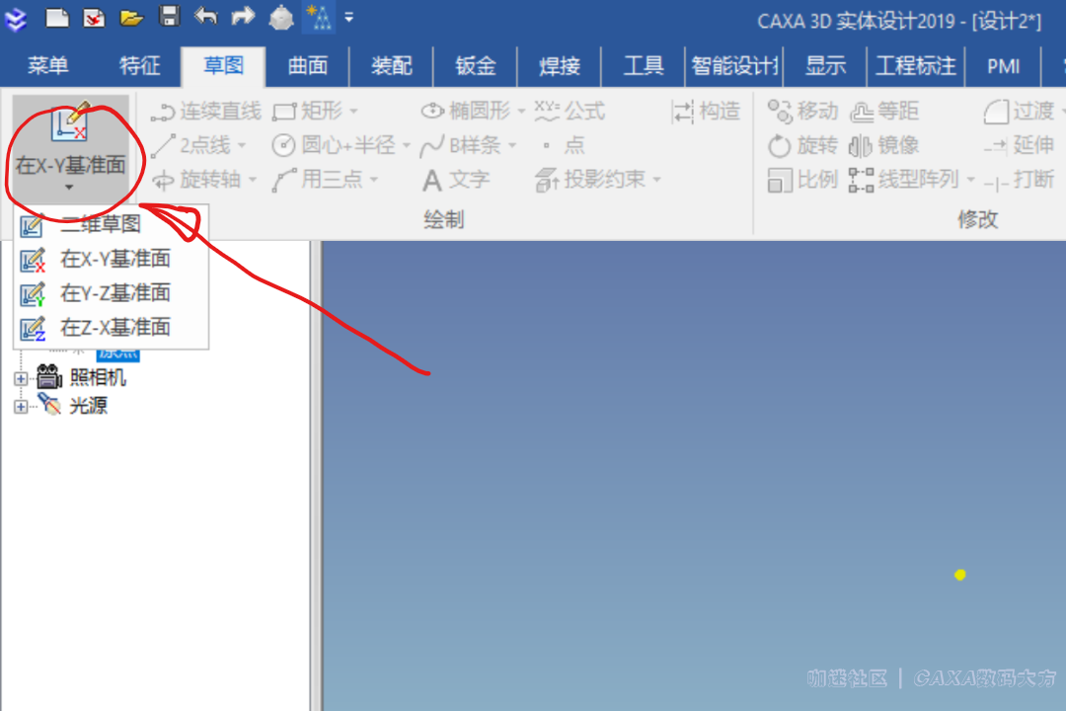Select the 点 point tool
Screen dimensions: 1066x711
pyautogui.click(x=563, y=145)
